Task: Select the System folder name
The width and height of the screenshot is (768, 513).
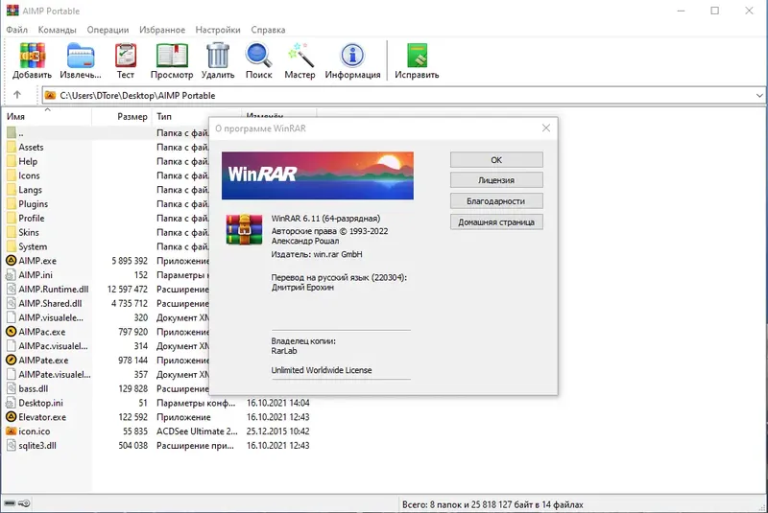Action: point(33,246)
